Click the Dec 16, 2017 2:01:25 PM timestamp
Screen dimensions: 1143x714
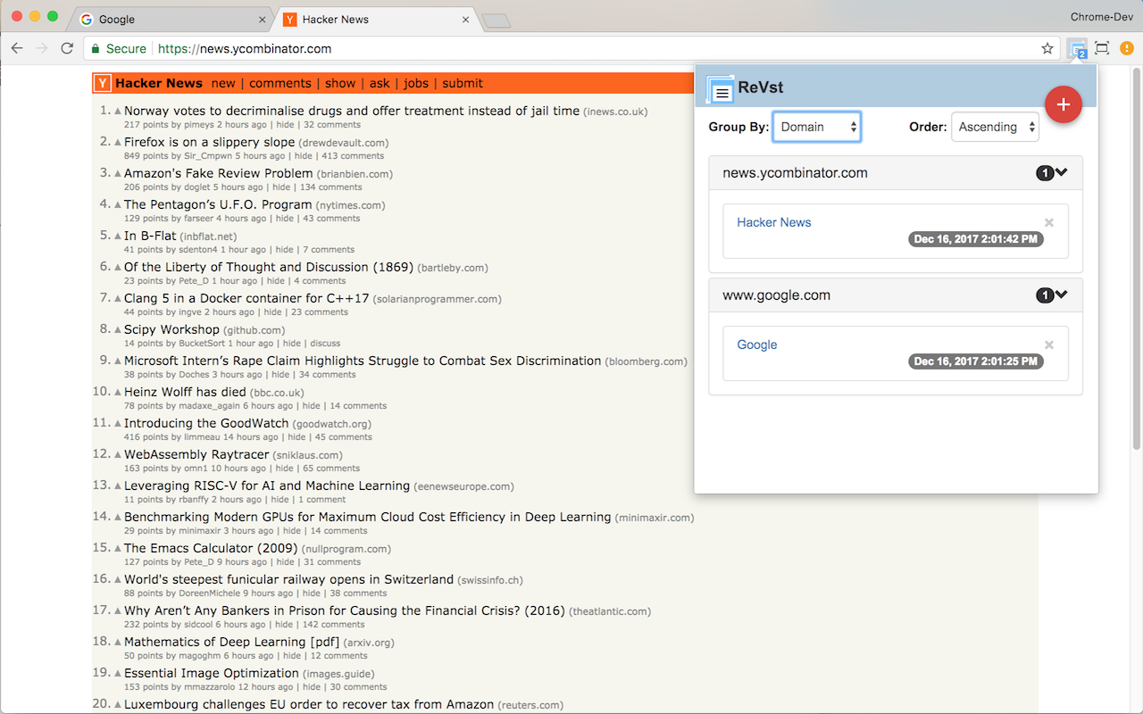pyautogui.click(x=976, y=361)
